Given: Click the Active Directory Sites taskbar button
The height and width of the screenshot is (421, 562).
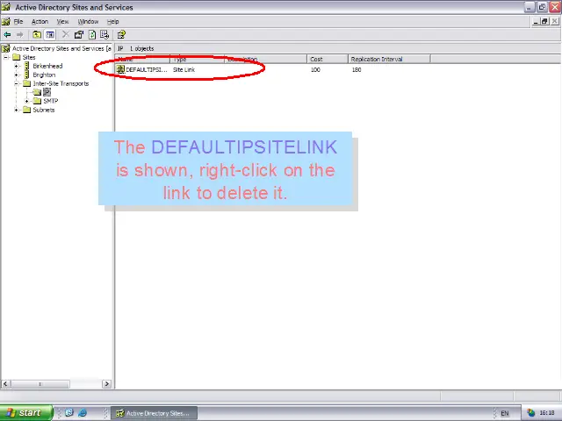Looking at the screenshot, I should [x=155, y=413].
